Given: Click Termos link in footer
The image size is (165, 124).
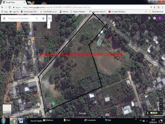Looking at the screenshot, I should 137,117.
